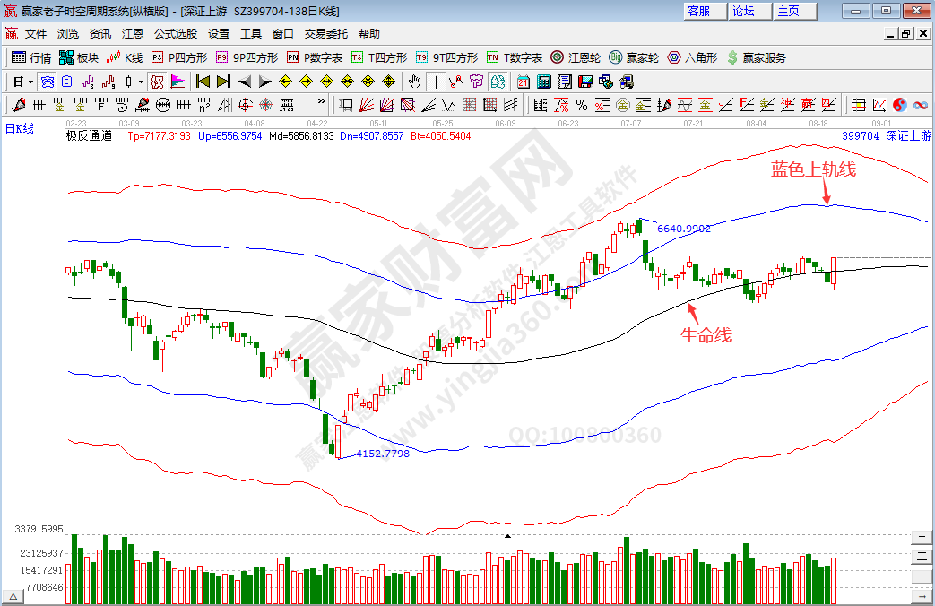The image size is (935, 606).
Task: Expand the candlestick style dropdown arrow
Action: (143, 82)
